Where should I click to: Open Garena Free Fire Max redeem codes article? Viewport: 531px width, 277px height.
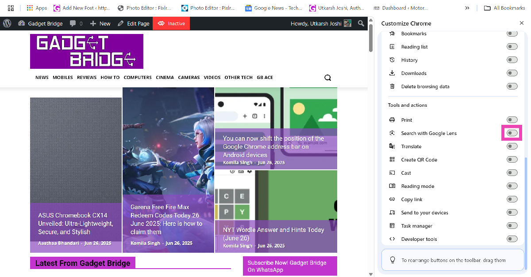[x=166, y=219]
